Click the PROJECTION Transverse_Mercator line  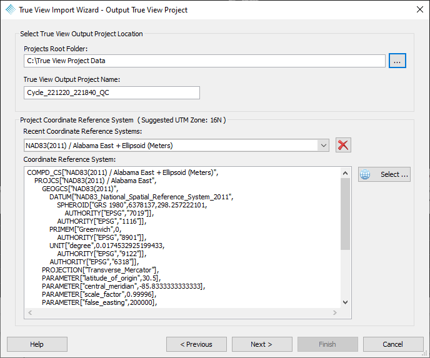click(x=101, y=270)
